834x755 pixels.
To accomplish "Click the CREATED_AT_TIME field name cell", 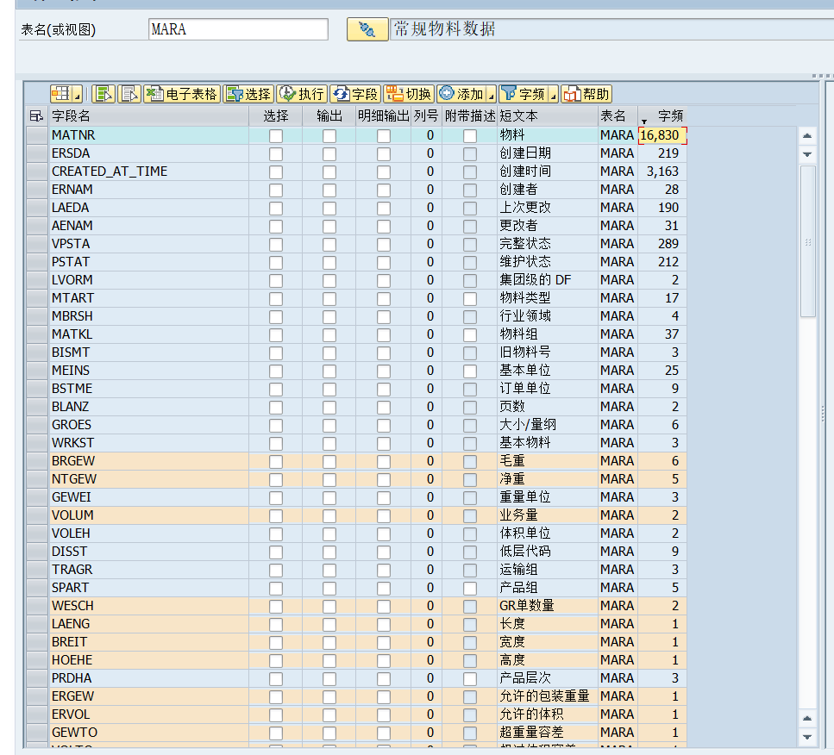I will [x=149, y=172].
